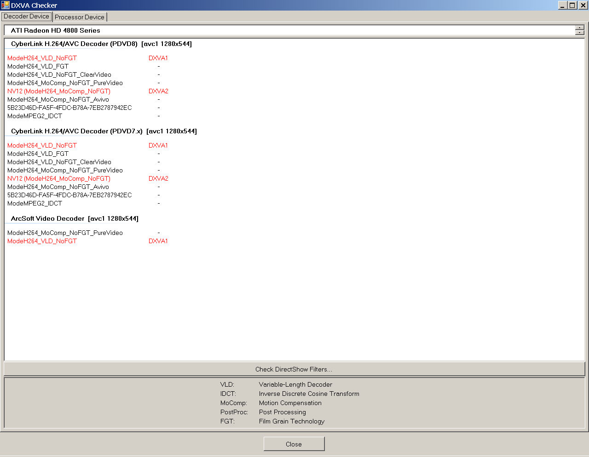Select NV12 (ModeH264_MoComp_NoFGT) under the PDVD7.x decoder
The width and height of the screenshot is (589, 457).
coord(59,178)
